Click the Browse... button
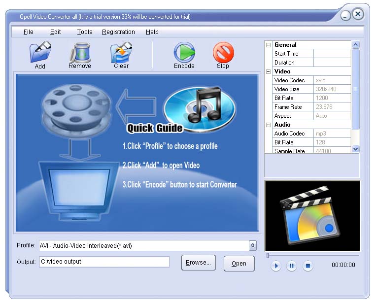 [198, 263]
